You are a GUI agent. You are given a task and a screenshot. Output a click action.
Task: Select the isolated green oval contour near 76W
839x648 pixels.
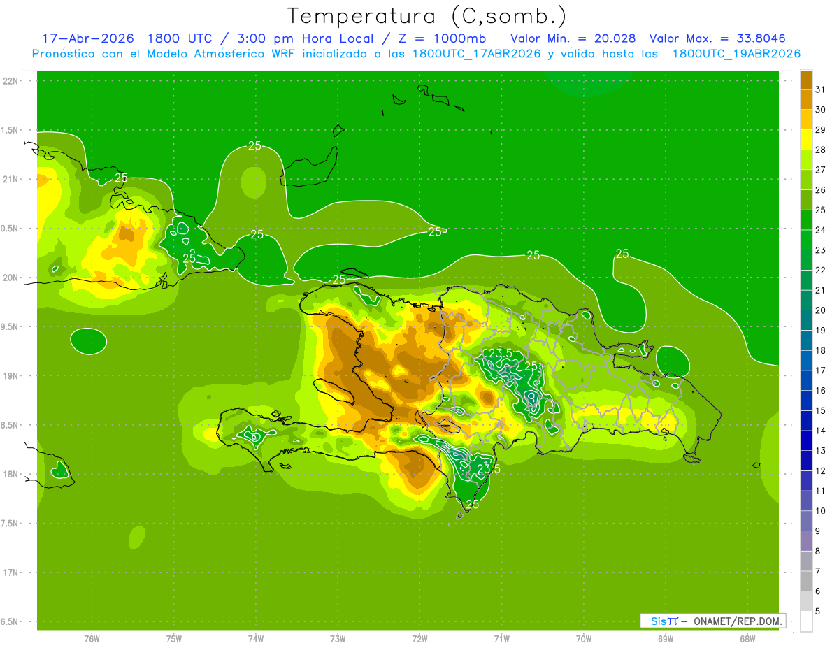pos(89,341)
